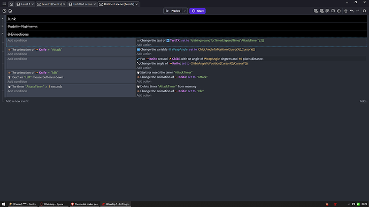Go to the Home tab icon
Viewport: 369px width, 207px height.
tap(11, 4)
